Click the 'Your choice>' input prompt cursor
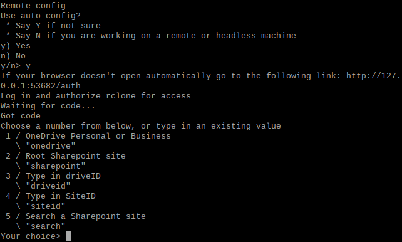The width and height of the screenshot is (402, 242). tap(68, 236)
